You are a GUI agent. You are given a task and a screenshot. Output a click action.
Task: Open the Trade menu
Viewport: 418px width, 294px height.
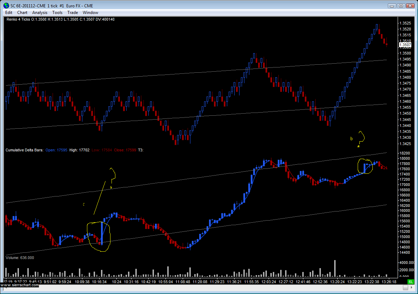73,13
